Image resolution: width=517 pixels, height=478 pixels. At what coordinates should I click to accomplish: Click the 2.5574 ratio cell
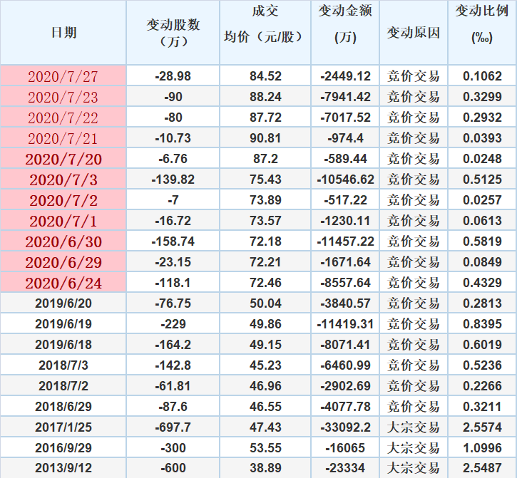click(482, 427)
